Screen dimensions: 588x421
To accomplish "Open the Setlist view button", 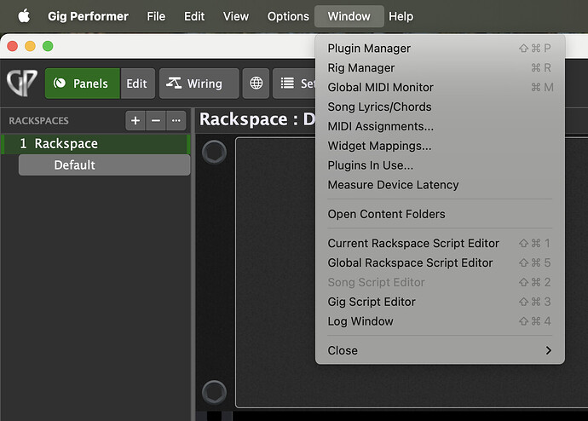I will pos(294,84).
